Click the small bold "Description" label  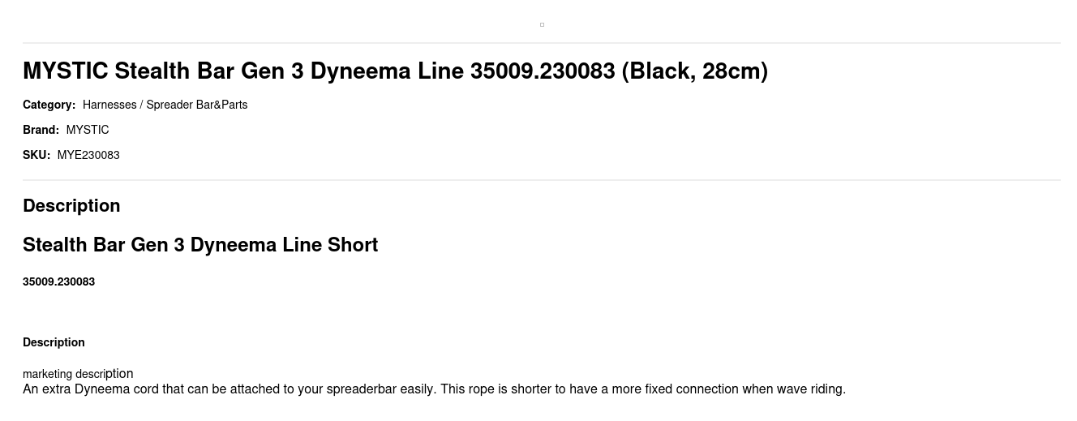tap(54, 342)
